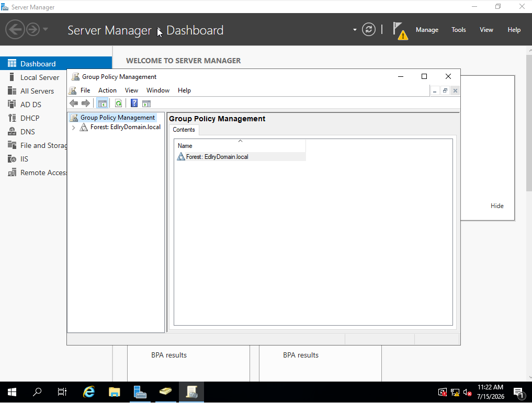Sort by the Name column header

(240, 146)
